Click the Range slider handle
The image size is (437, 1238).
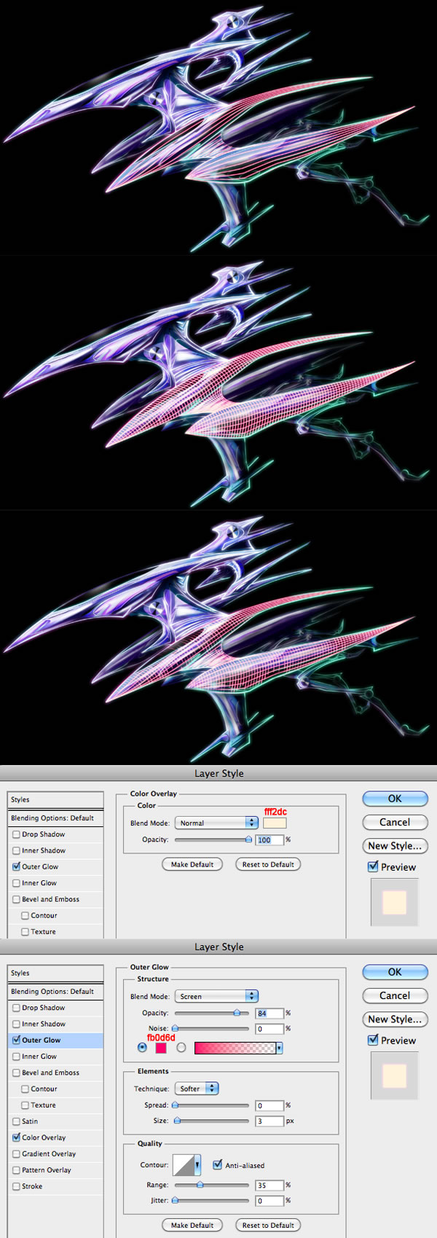tap(200, 1185)
